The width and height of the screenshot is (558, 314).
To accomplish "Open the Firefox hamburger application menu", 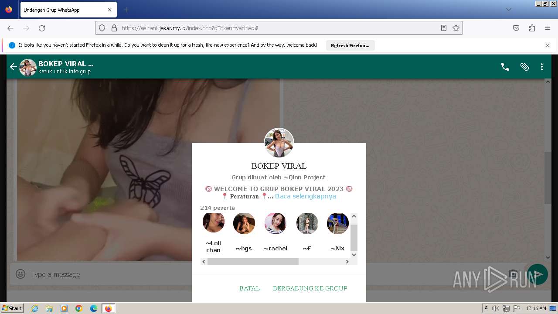I will 548,28.
